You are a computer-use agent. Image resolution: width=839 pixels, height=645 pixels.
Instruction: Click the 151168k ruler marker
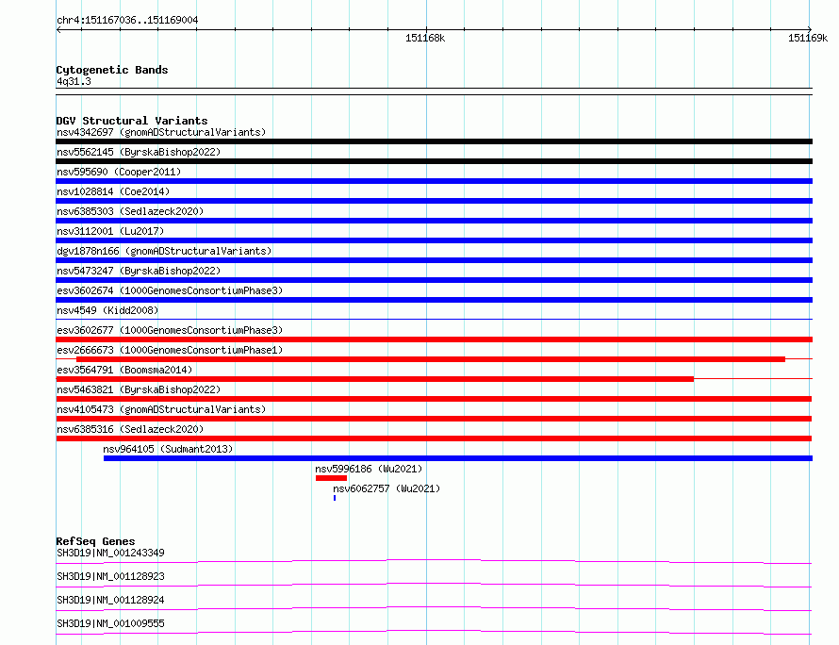425,38
